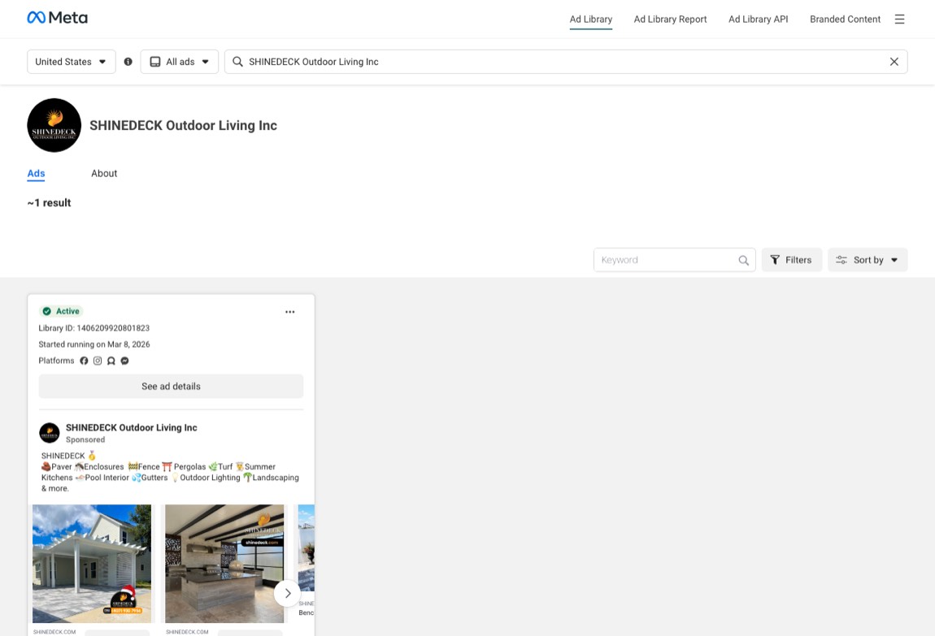Open the All ads category dropdown
935x636 pixels.
180,62
